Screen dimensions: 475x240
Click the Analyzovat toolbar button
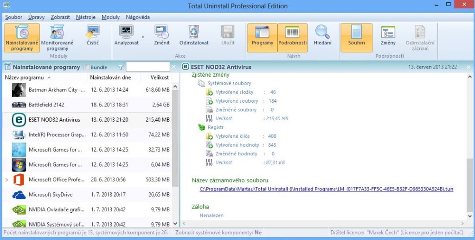126,36
